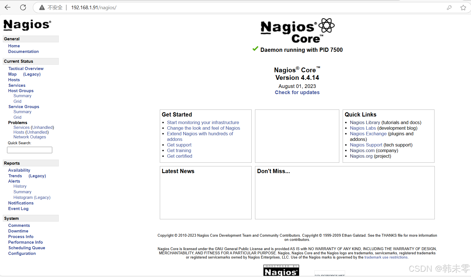
Task: Open Nagios Exchange quick link
Action: tap(368, 134)
